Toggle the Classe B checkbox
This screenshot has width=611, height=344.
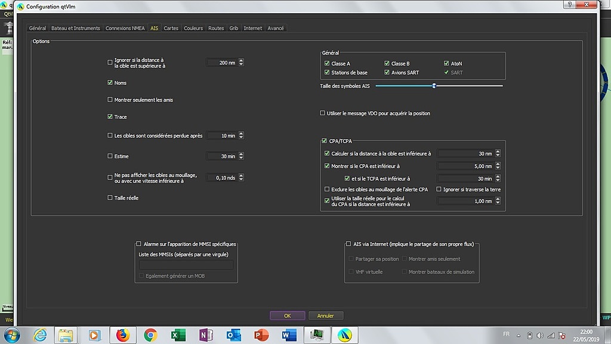[387, 63]
